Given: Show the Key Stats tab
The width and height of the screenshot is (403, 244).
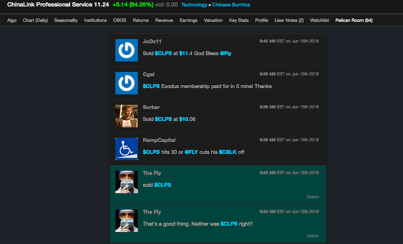Looking at the screenshot, I should 239,20.
